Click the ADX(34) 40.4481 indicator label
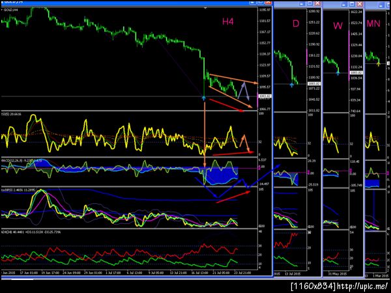The width and height of the screenshot is (391, 293). [x=31, y=232]
